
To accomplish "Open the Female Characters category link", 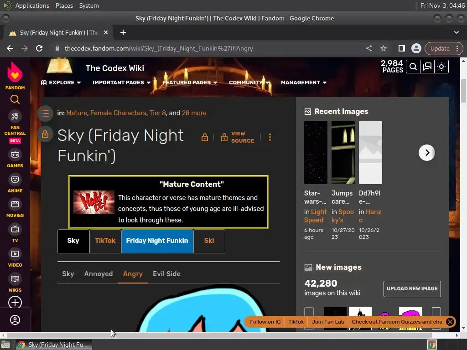I will coord(118,113).
